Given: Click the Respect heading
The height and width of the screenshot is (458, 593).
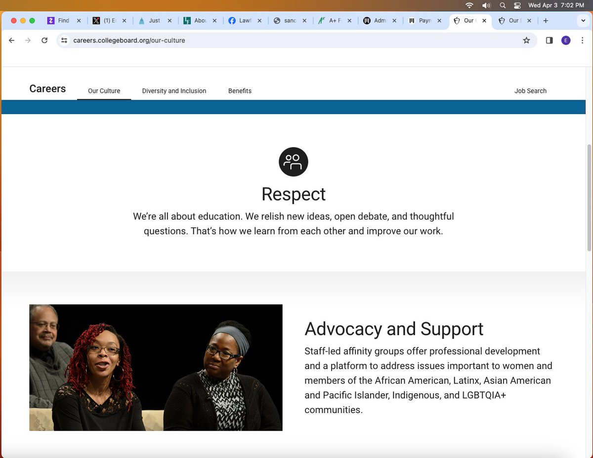Looking at the screenshot, I should tap(294, 194).
